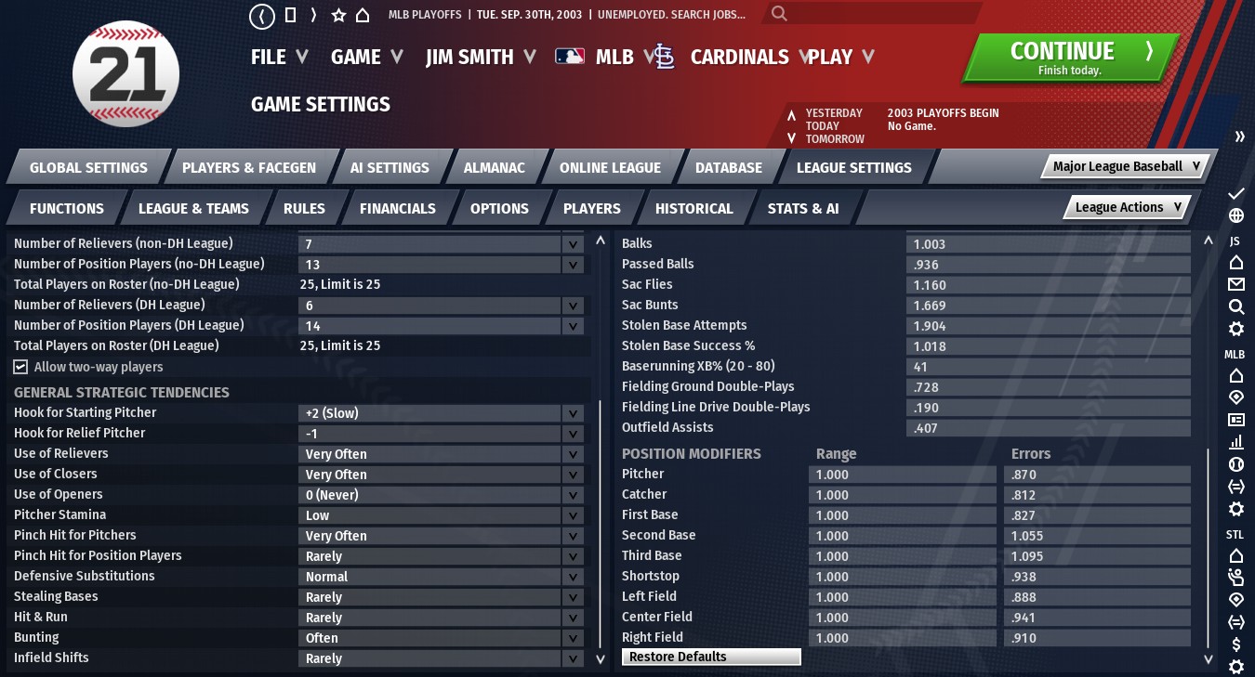The height and width of the screenshot is (677, 1255).
Task: Click the hand strategy icon under STL
Action: pyautogui.click(x=1235, y=578)
